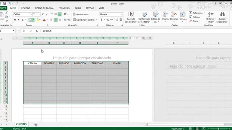
Task: Apply accounting dollar number format
Action: click(101, 20)
